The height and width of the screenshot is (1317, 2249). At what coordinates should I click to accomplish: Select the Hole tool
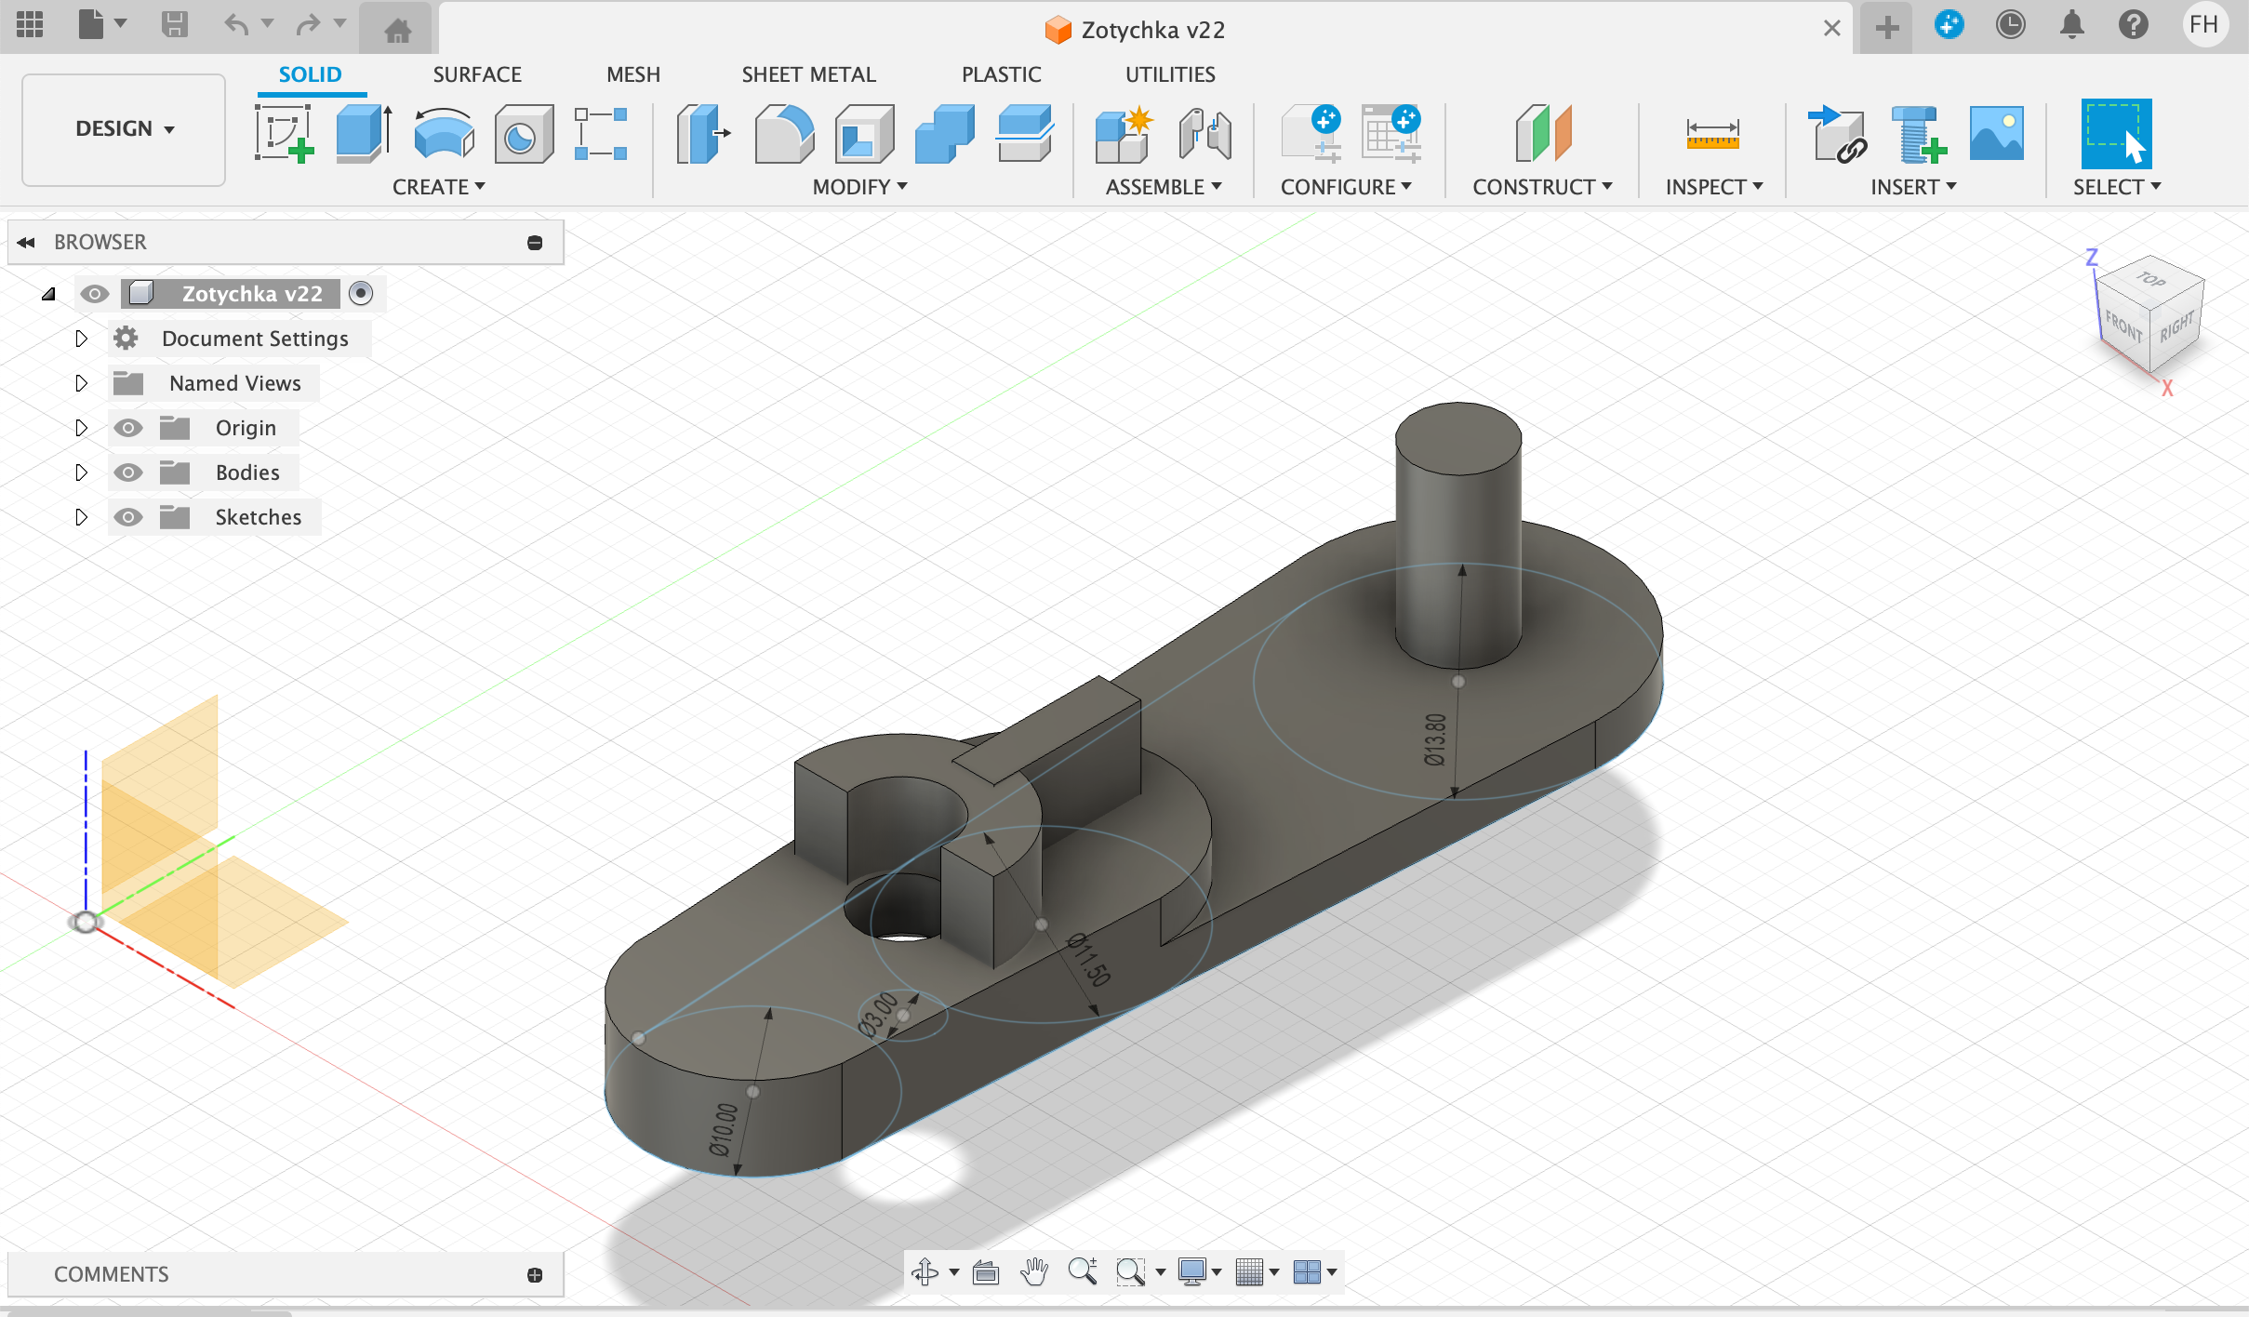tap(524, 134)
